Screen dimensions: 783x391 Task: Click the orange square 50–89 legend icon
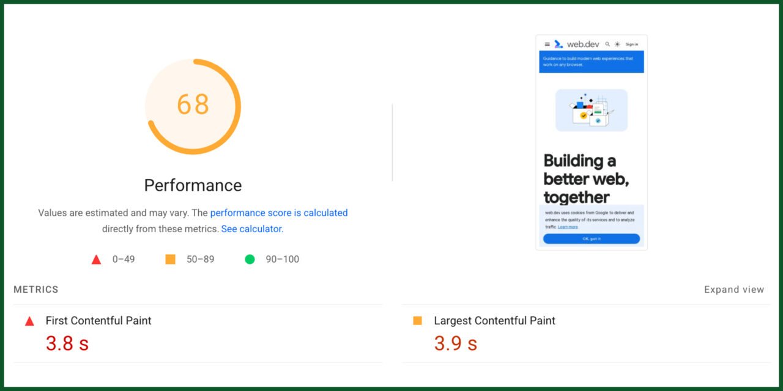[170, 259]
